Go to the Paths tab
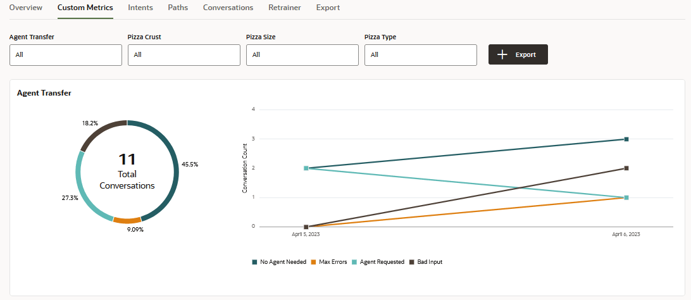 178,8
